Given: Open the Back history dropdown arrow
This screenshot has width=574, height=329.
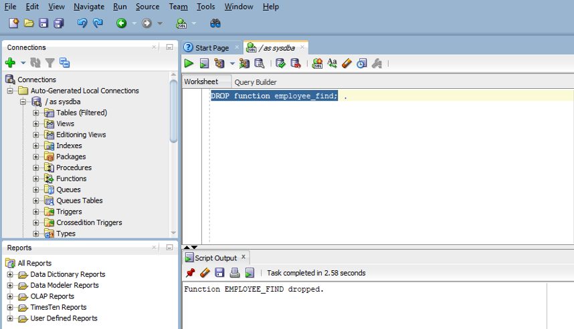Looking at the screenshot, I should [x=134, y=23].
